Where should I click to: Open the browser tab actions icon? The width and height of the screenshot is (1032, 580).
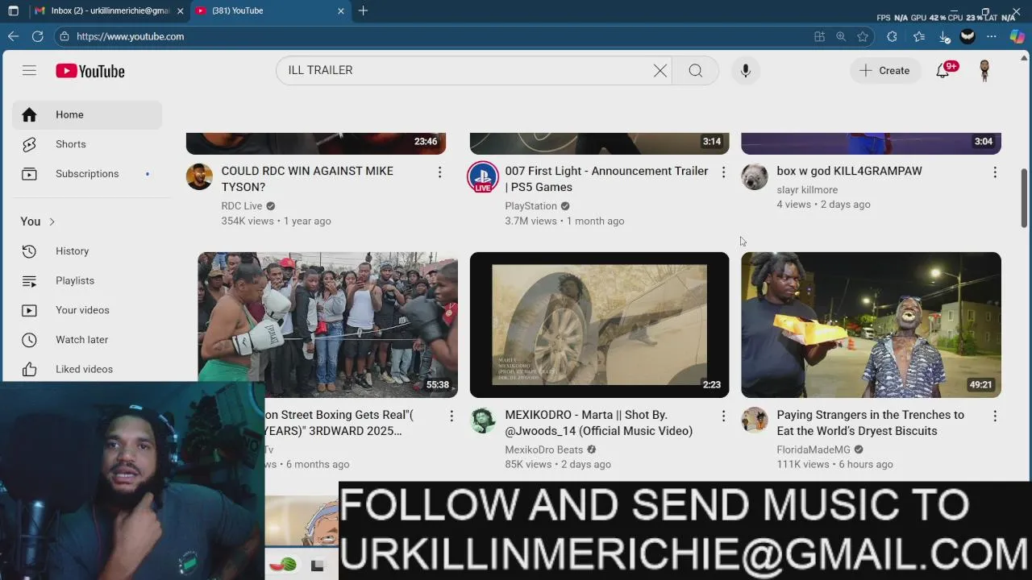tap(13, 11)
